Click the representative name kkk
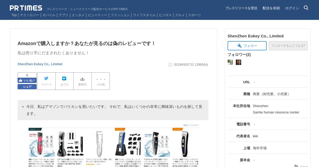The width and height of the screenshot is (319, 167). 255,136
